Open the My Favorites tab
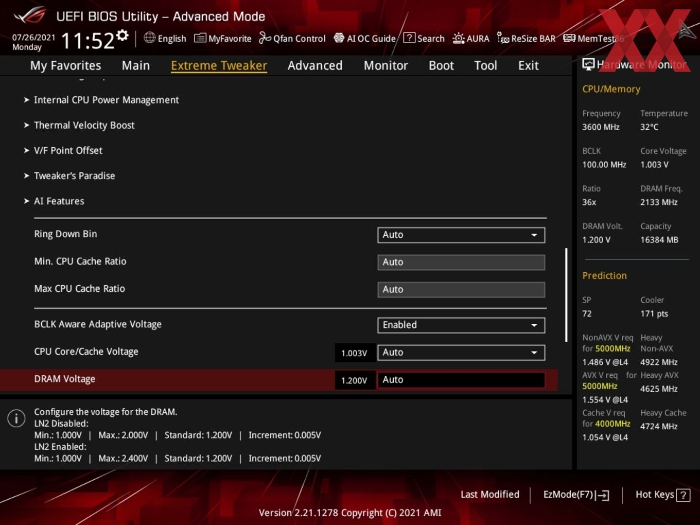The width and height of the screenshot is (700, 525). tap(65, 65)
